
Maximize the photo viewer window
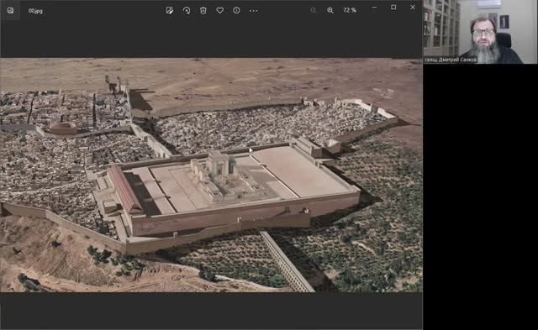point(393,8)
